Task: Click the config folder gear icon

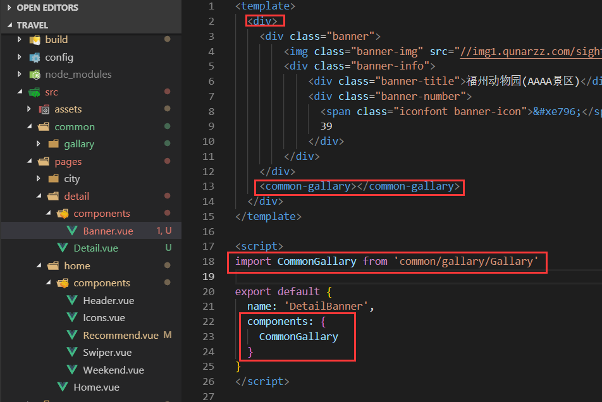Action: [35, 58]
